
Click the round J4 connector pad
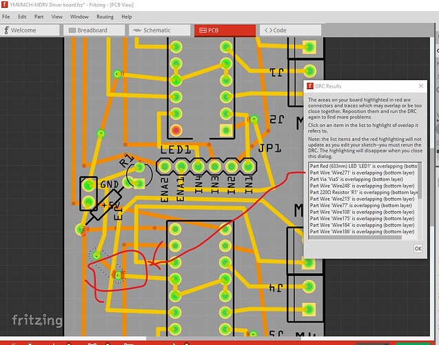point(309,287)
